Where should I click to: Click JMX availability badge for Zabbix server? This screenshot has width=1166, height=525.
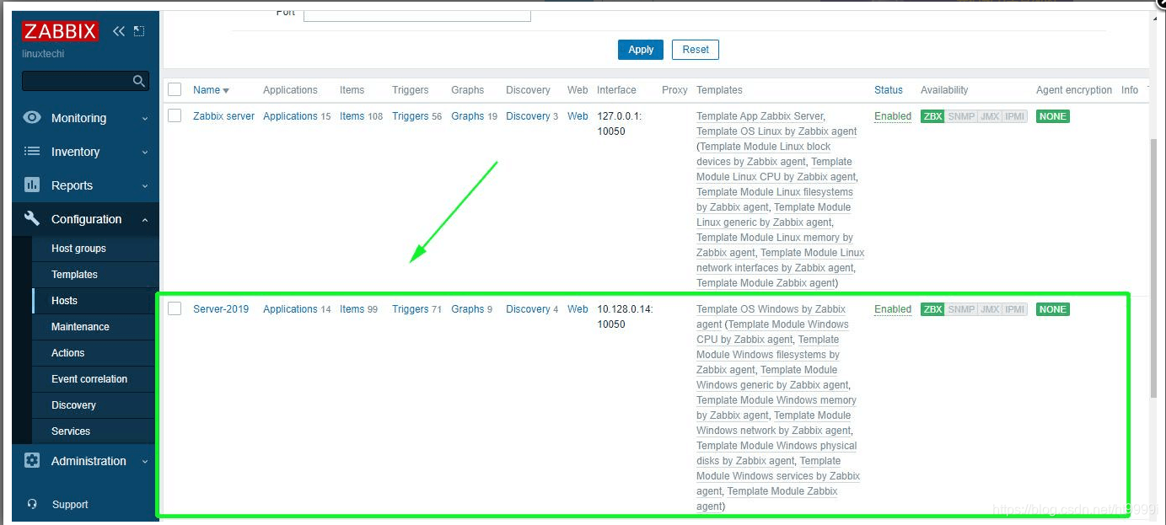[x=990, y=116]
